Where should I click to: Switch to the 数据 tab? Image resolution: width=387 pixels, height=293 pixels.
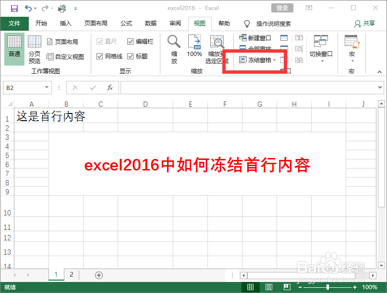coord(151,23)
